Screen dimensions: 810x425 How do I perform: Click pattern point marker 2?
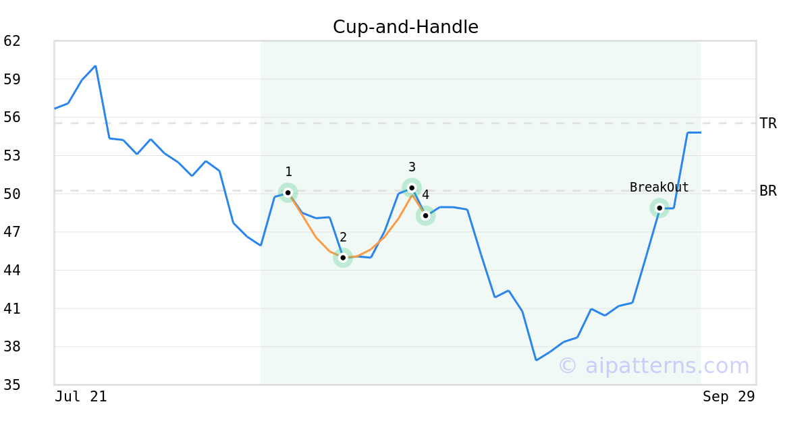(343, 258)
